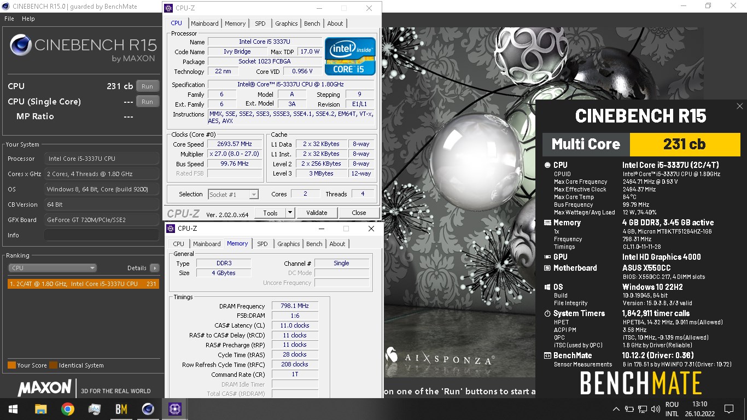Click the CAS# Latency 11.0 clocks value
747x420 pixels.
(295, 325)
